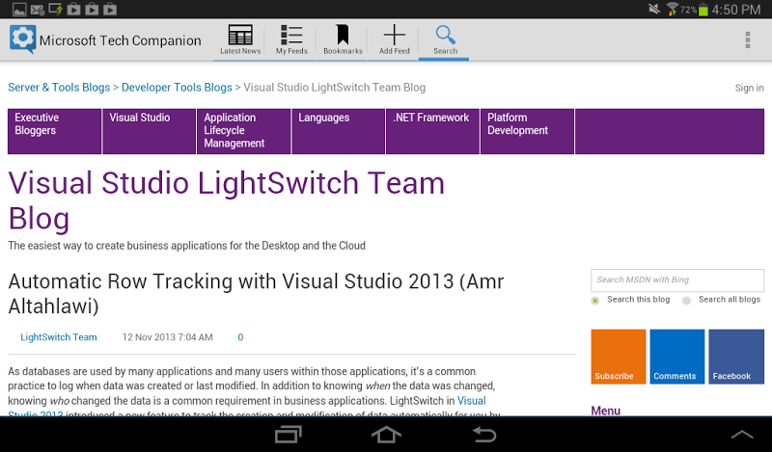Image resolution: width=772 pixels, height=452 pixels.
Task: Open the recent apps switcher
Action: (x=289, y=436)
